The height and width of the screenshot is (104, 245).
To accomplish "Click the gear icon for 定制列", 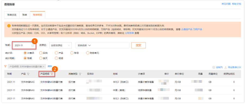I will (214, 67).
